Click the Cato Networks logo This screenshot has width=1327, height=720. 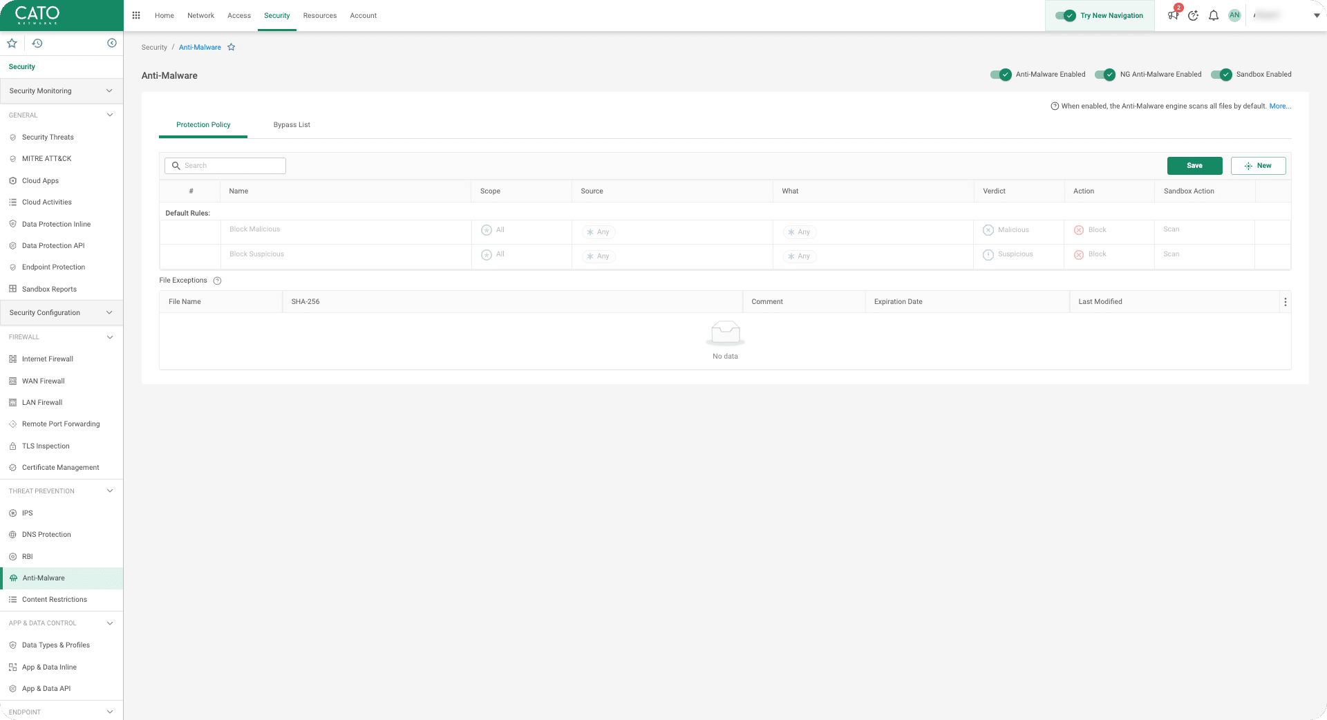(x=37, y=15)
